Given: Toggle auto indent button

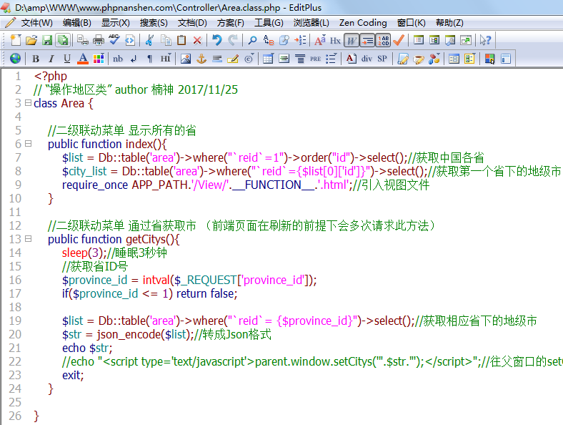Looking at the screenshot, I should pos(367,40).
